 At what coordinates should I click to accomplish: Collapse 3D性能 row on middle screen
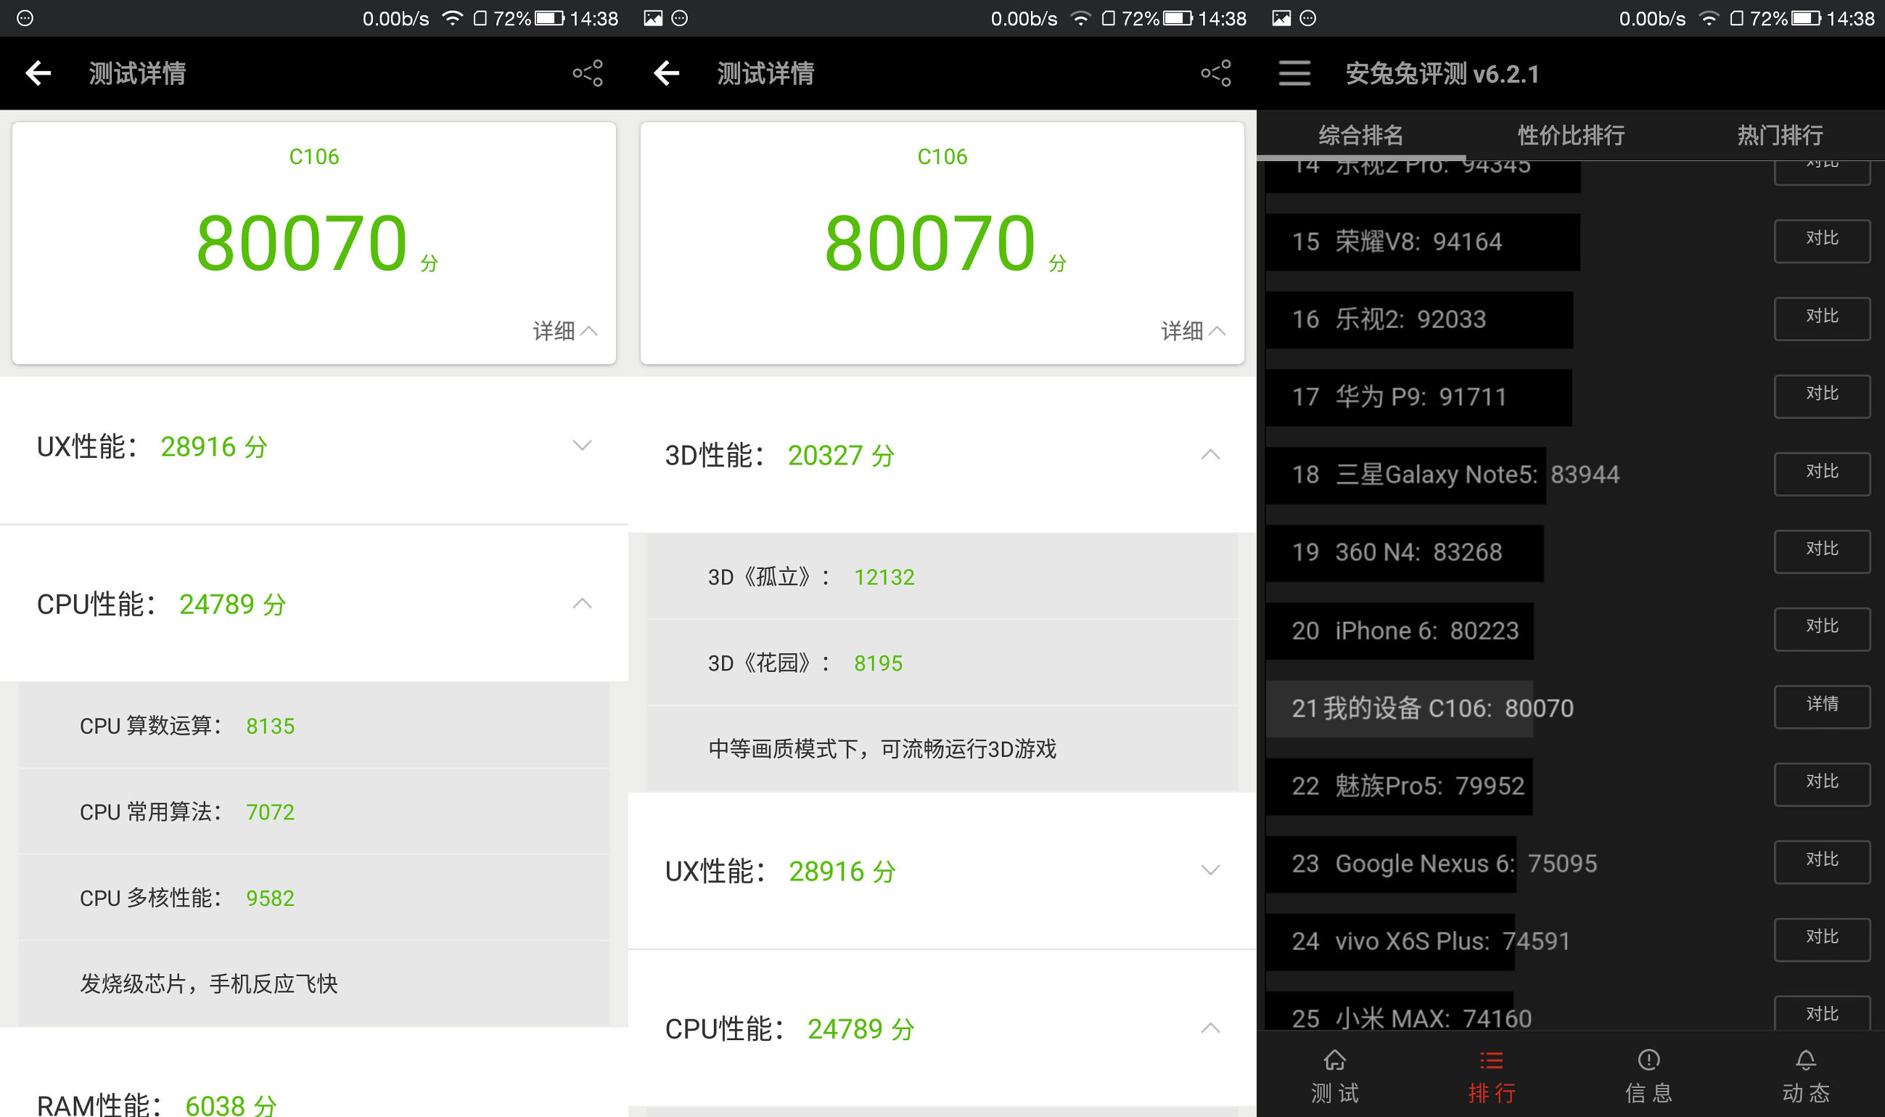pyautogui.click(x=942, y=454)
